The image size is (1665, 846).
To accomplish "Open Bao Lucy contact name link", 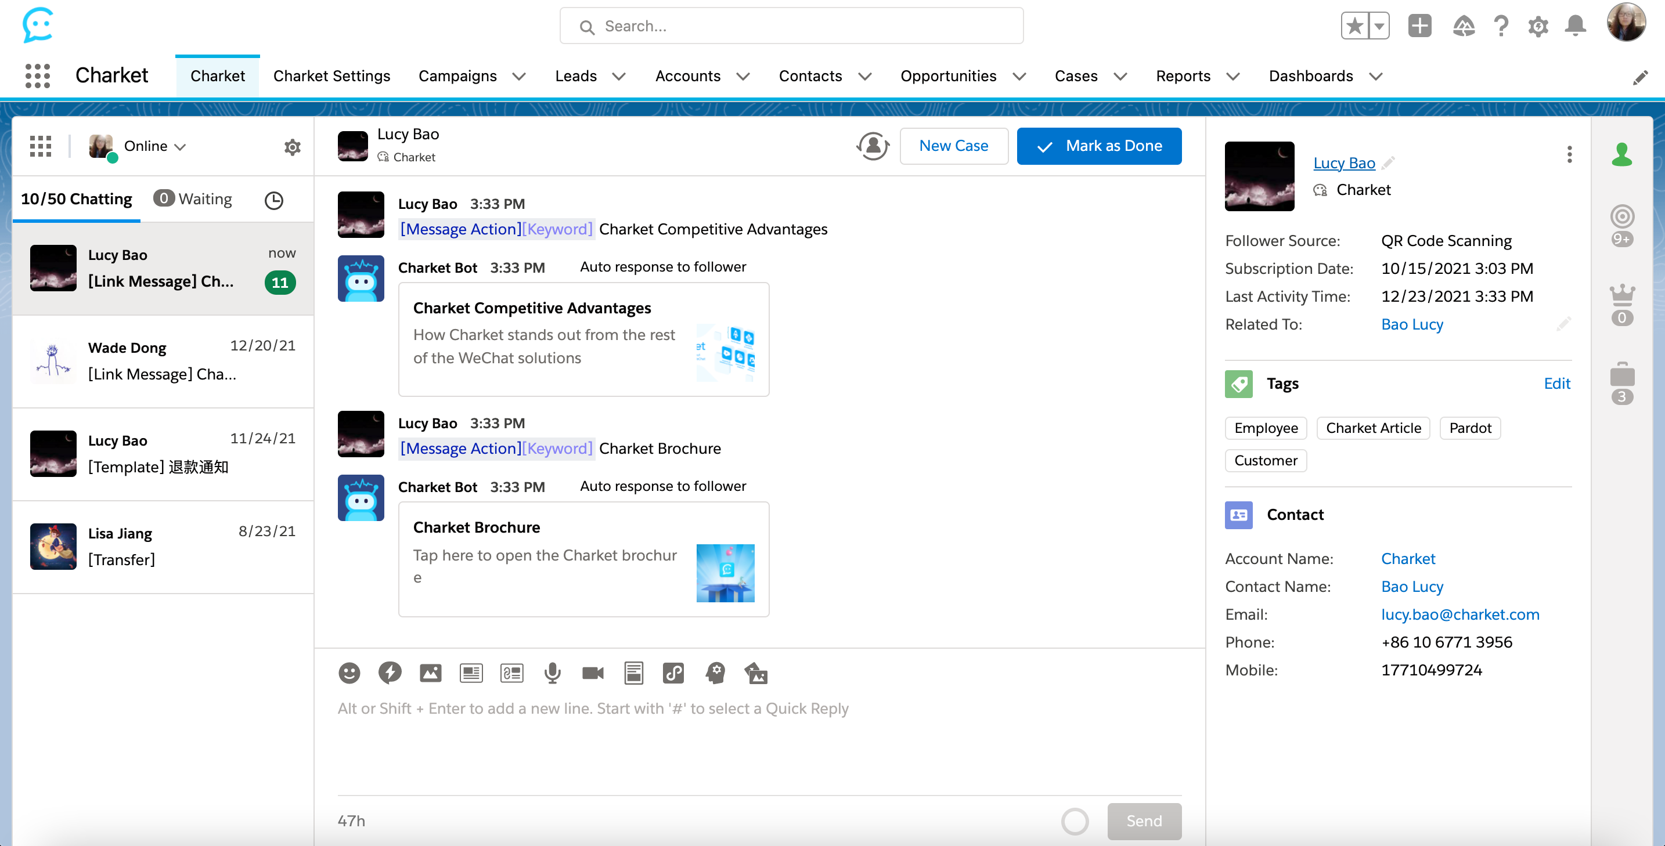I will (1412, 587).
